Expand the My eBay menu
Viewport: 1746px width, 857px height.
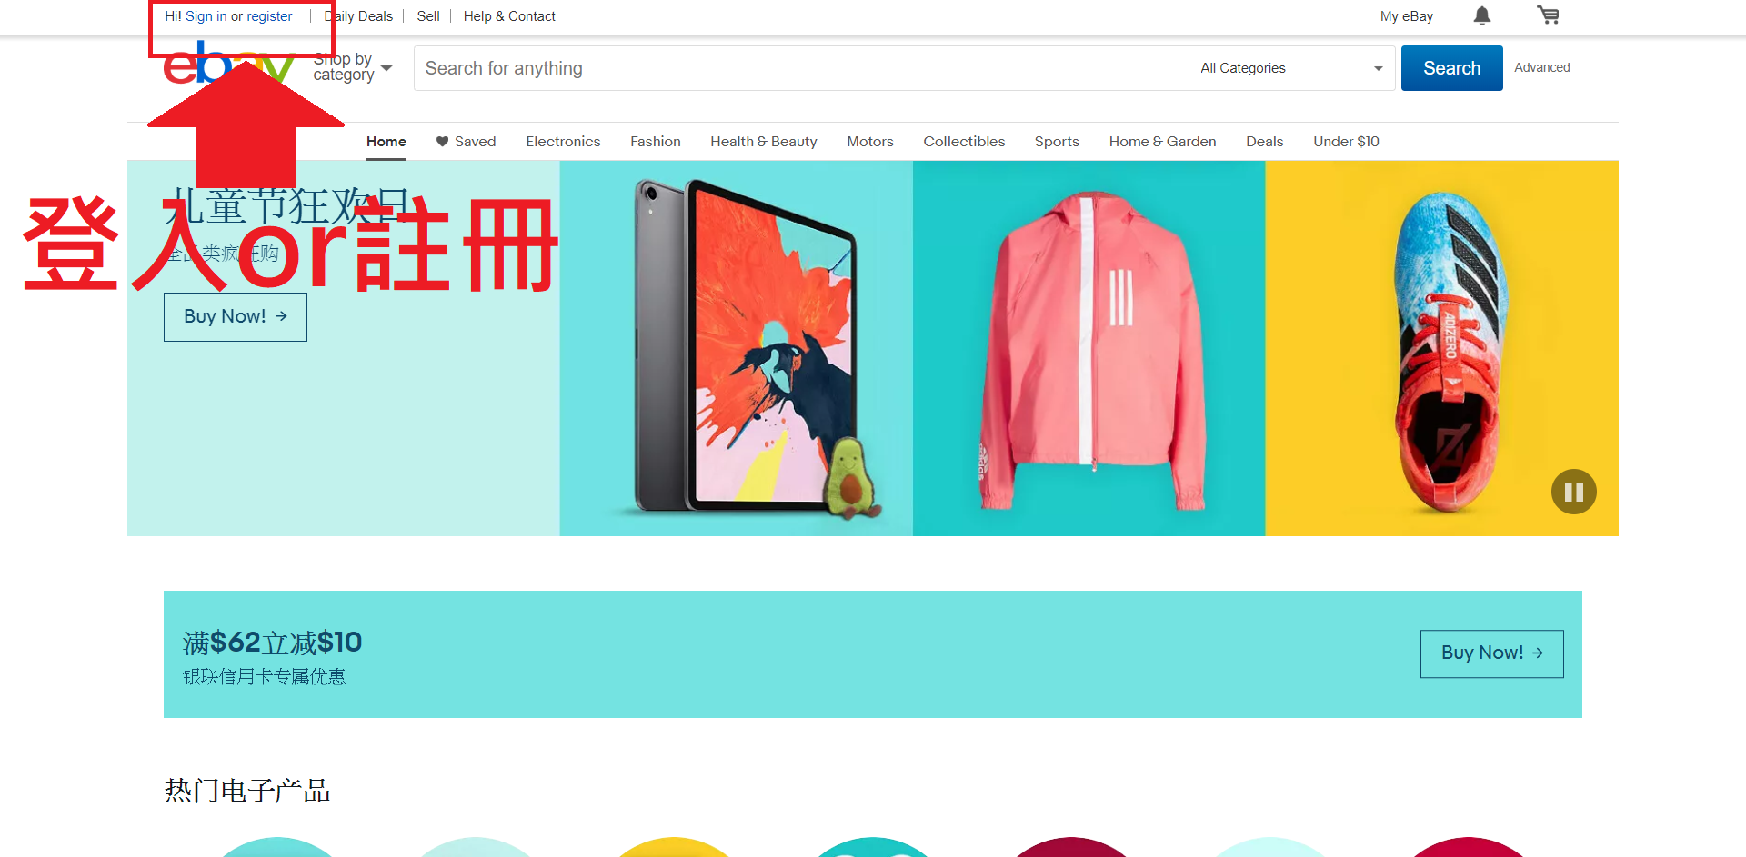(x=1406, y=16)
